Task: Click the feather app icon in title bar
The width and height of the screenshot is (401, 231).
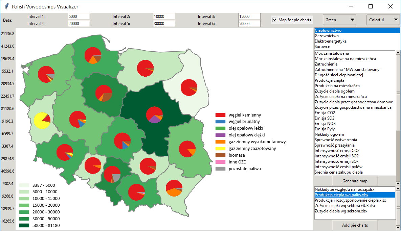Action: pos(7,6)
